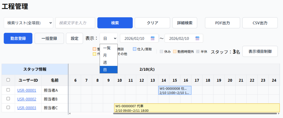Collapse the 表示 view mode dropdown
Viewport: 283px width, 118px height.
[109, 38]
